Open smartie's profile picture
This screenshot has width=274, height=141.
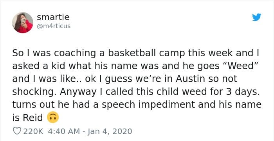point(23,23)
